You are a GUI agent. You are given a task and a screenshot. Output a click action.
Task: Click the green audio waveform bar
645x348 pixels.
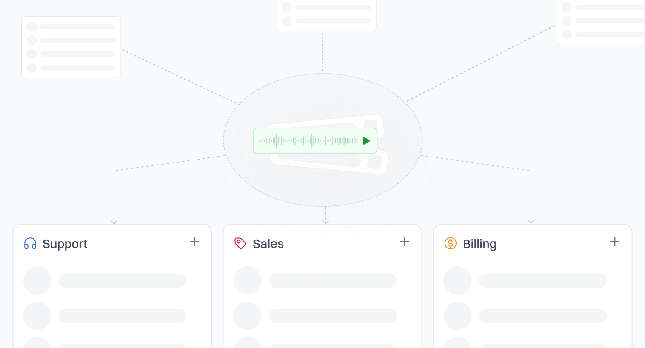coord(308,141)
